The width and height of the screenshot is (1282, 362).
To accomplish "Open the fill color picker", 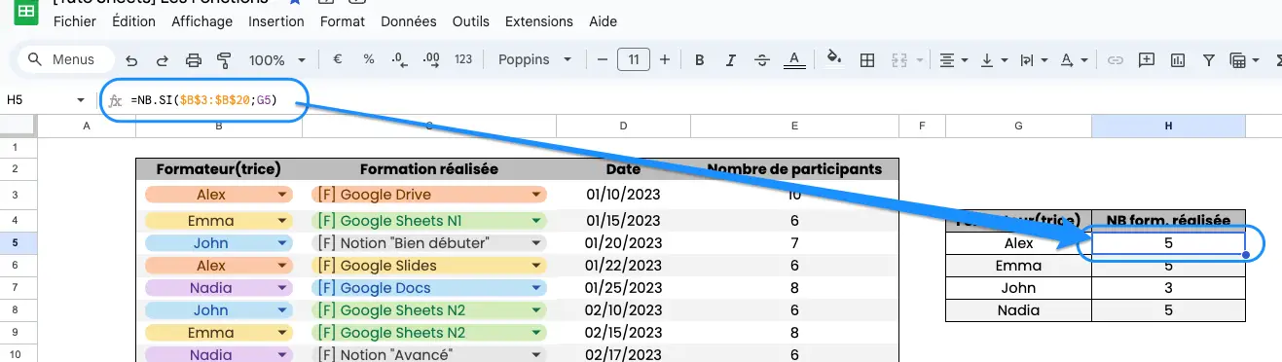I will click(x=834, y=59).
